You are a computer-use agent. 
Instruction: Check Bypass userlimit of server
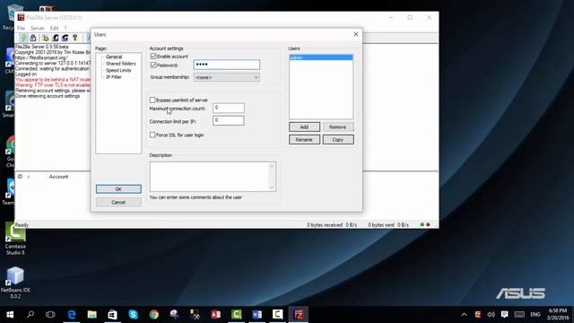pyautogui.click(x=152, y=100)
